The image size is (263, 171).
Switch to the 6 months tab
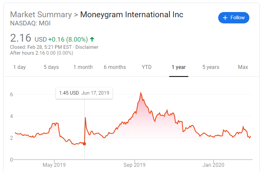pyautogui.click(x=115, y=67)
